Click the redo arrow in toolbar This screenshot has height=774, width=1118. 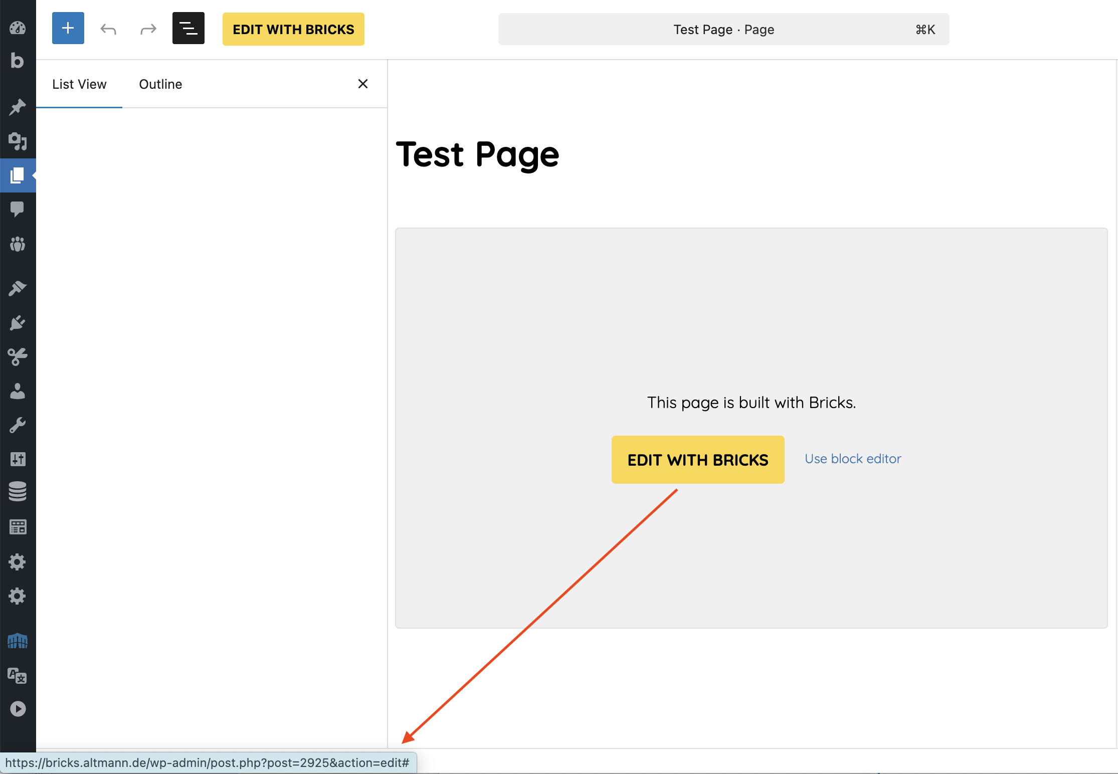[148, 29]
